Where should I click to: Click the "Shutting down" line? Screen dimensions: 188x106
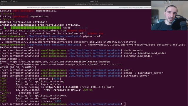(x=29, y=93)
